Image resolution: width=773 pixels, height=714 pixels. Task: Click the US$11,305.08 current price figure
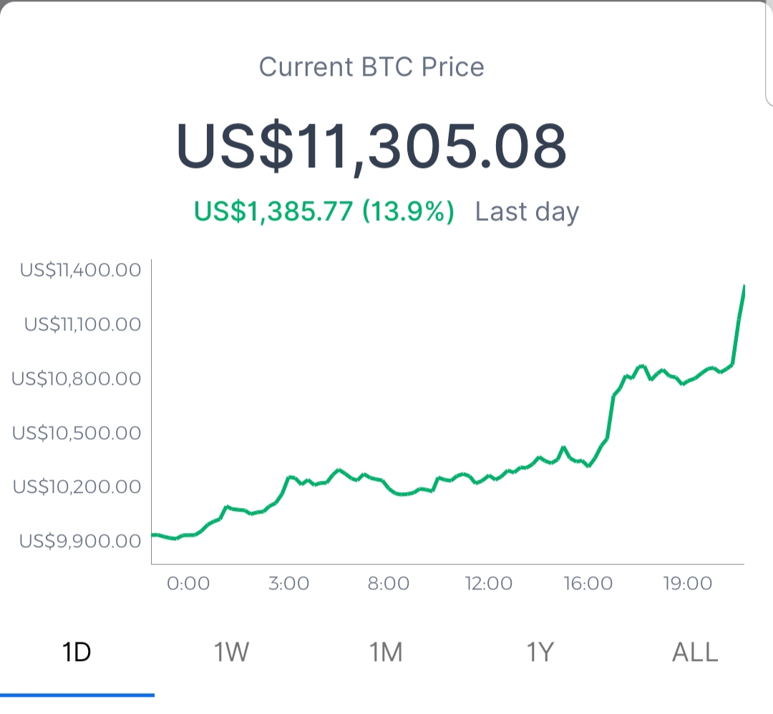pyautogui.click(x=371, y=147)
